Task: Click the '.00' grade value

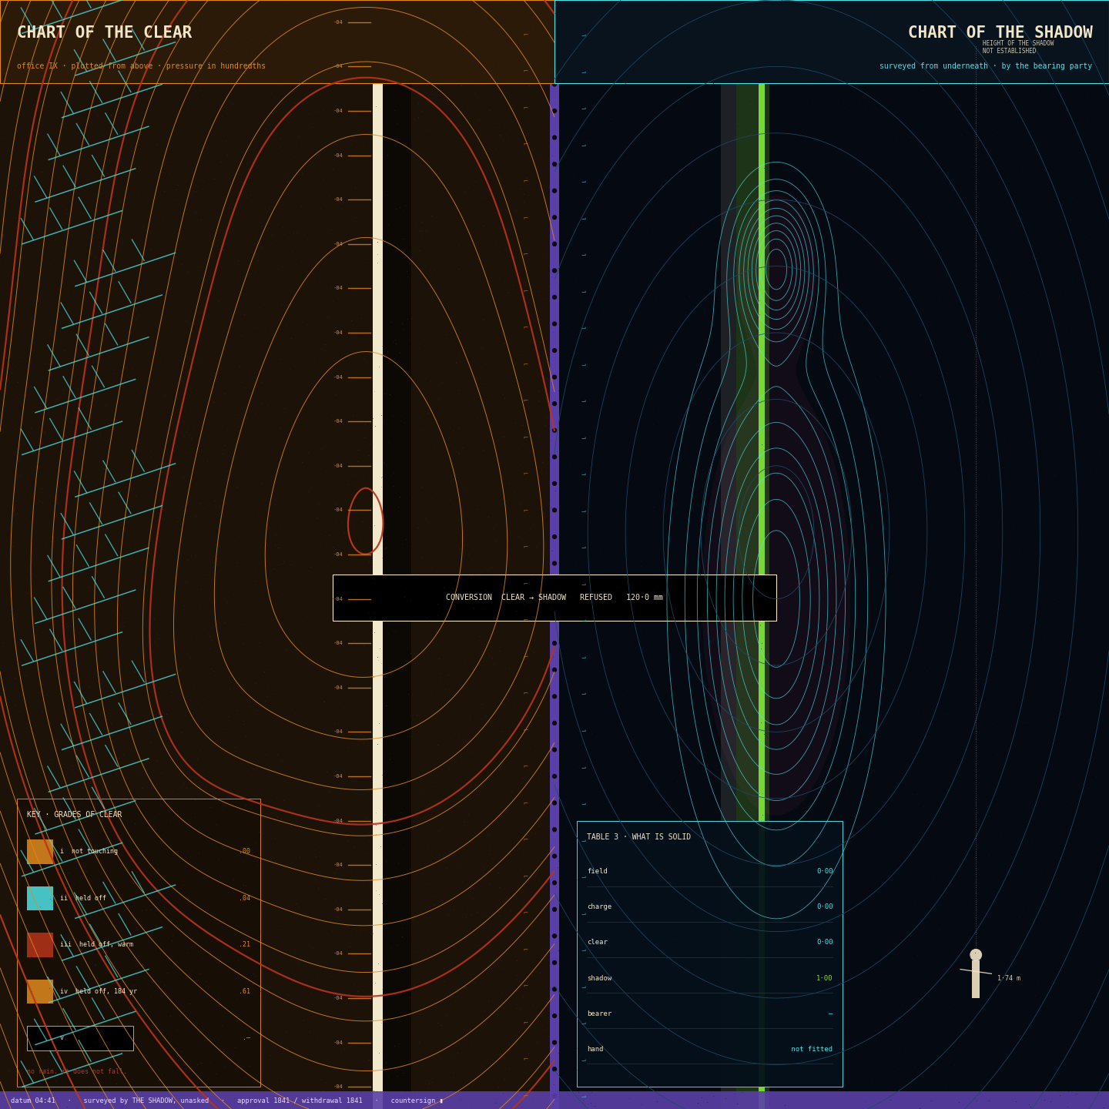Action: pyautogui.click(x=244, y=852)
